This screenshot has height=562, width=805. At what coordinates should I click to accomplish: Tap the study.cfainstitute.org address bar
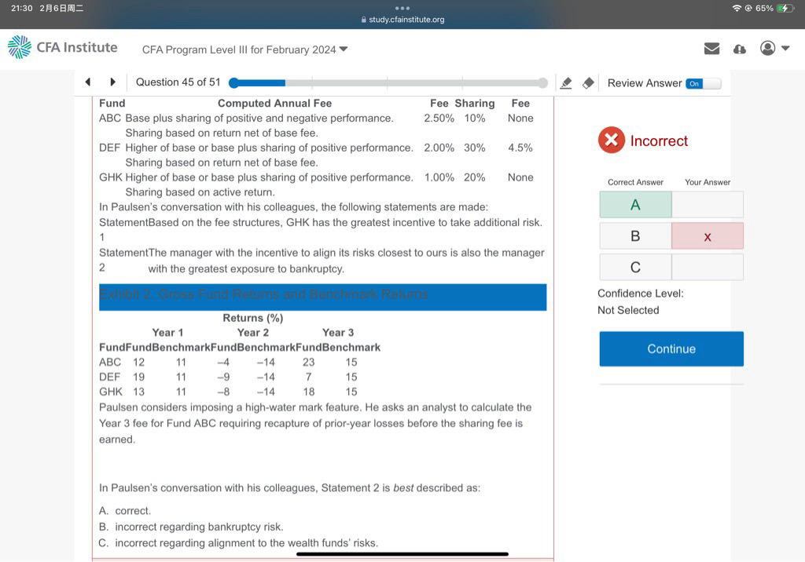pyautogui.click(x=402, y=20)
